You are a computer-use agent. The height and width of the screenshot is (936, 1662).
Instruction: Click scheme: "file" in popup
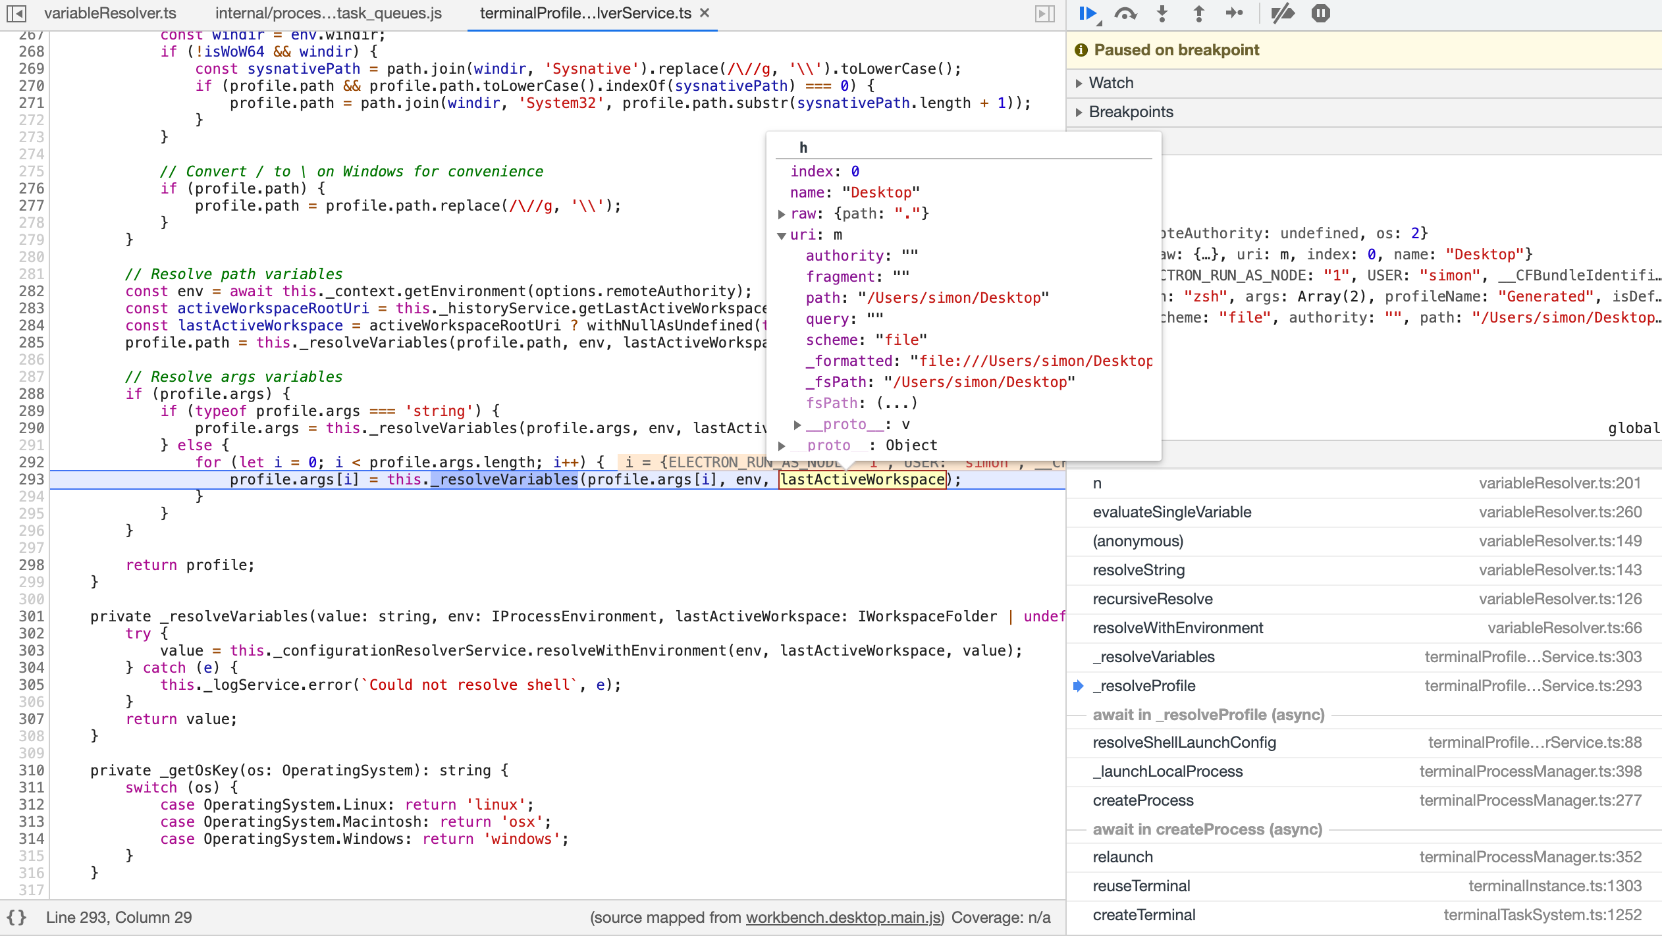coord(867,340)
